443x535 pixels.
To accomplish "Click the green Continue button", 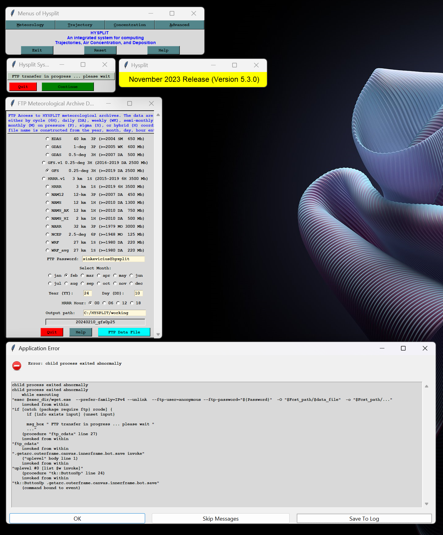I will point(67,87).
